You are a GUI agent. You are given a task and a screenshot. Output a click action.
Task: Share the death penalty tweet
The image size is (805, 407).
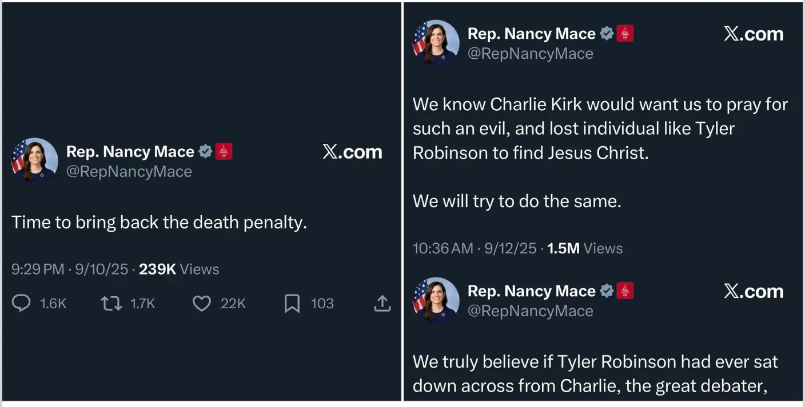click(x=382, y=304)
